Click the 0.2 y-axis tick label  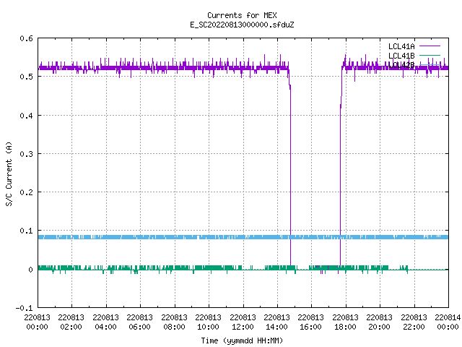[26, 192]
